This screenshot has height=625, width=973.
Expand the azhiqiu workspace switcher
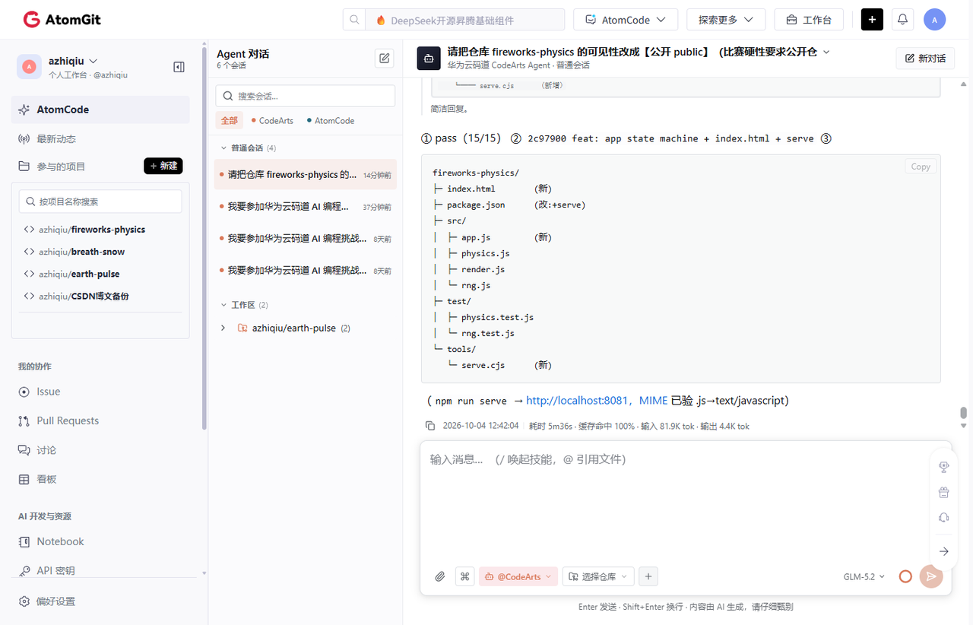tap(73, 61)
